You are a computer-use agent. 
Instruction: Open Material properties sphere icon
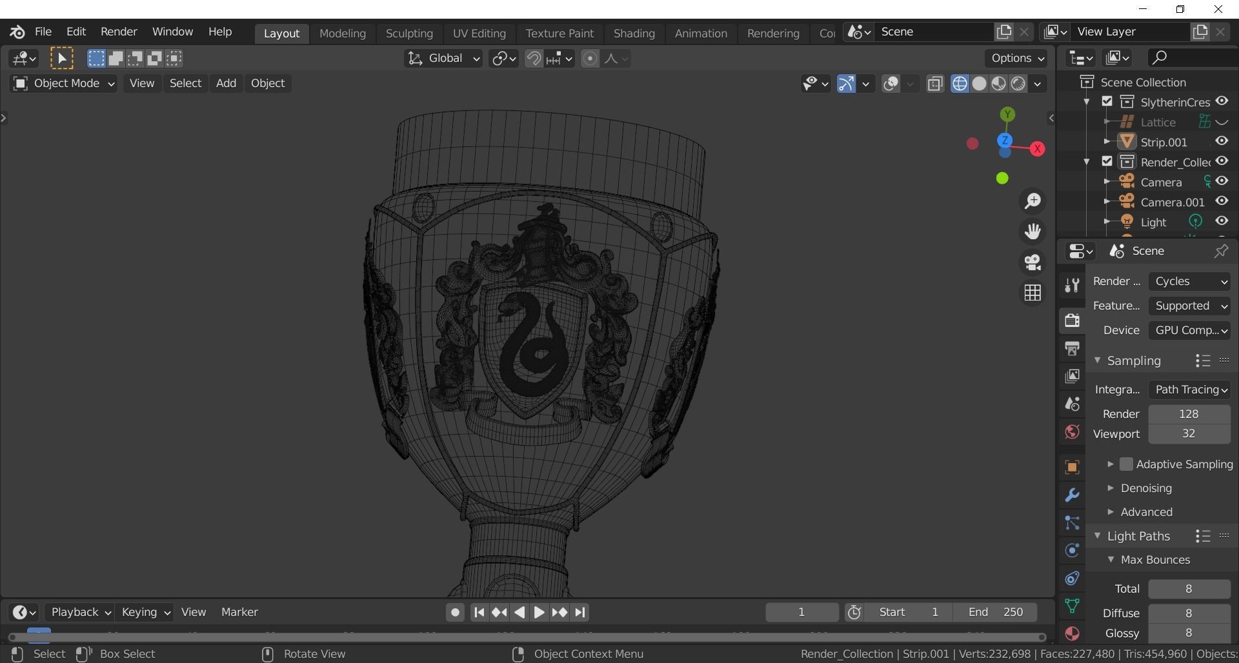1072,633
